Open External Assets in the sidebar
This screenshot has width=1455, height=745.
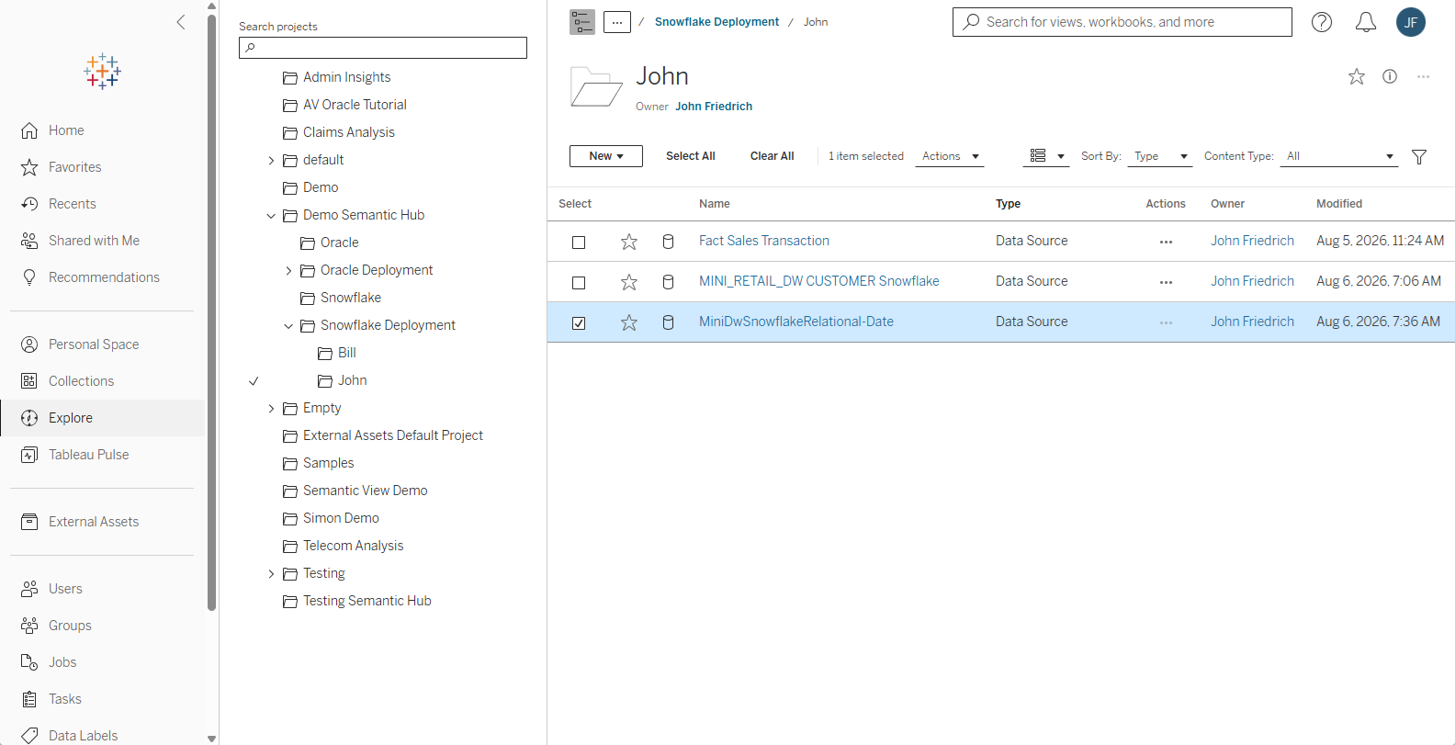tap(94, 522)
